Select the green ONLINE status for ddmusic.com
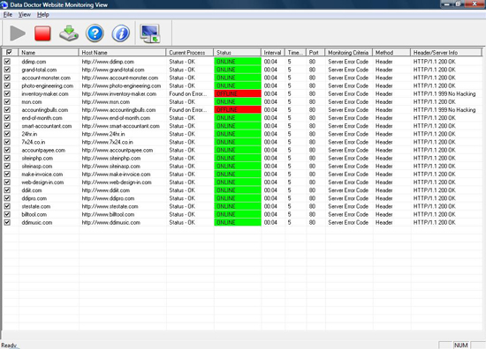 (238, 222)
